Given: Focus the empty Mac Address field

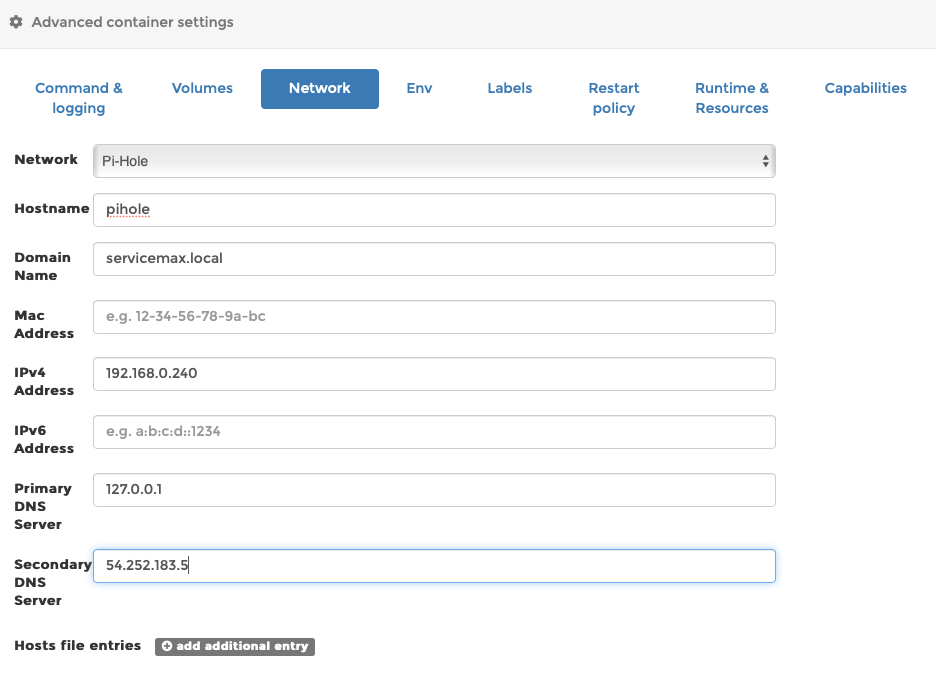Looking at the screenshot, I should coord(434,317).
